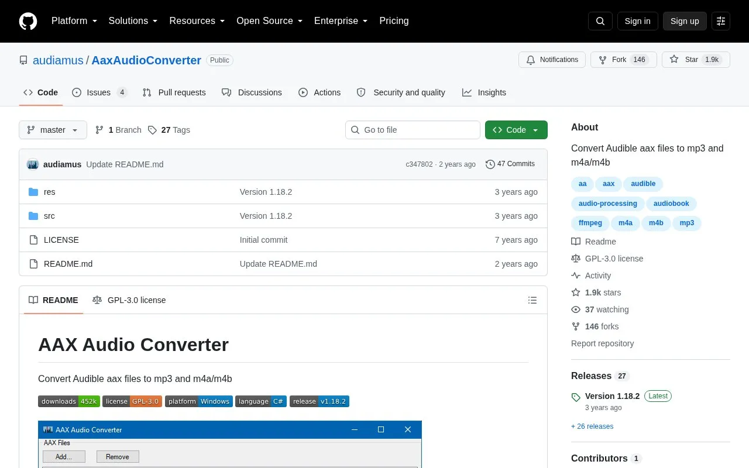Click the release v1.18.2 badge
This screenshot has width=749, height=468.
click(319, 401)
